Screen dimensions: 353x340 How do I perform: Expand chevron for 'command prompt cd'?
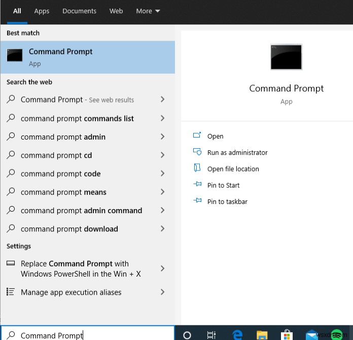click(162, 155)
